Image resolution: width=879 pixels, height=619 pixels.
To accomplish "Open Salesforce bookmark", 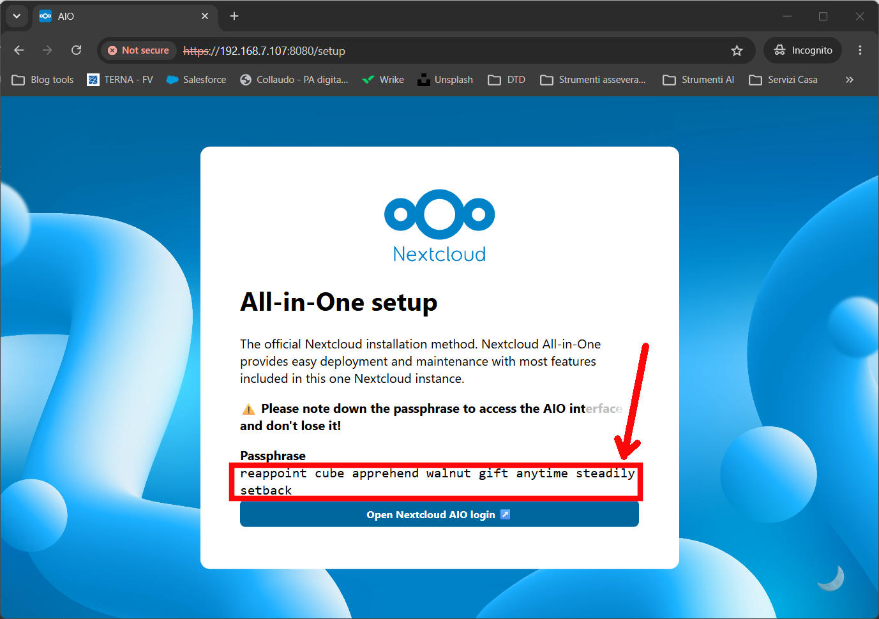I will click(196, 80).
